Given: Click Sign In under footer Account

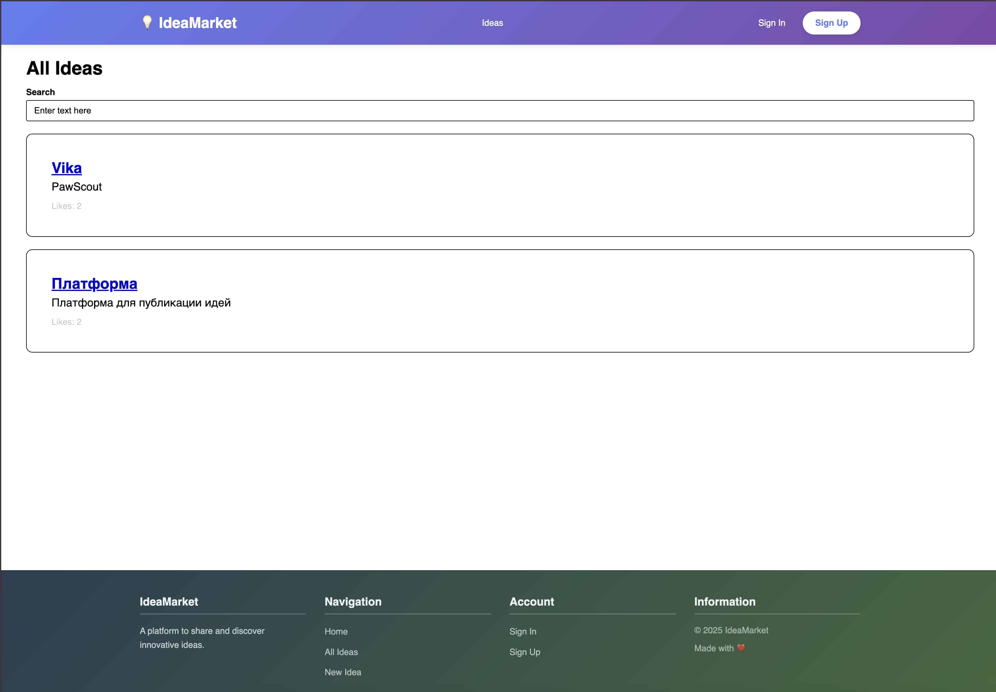Looking at the screenshot, I should pyautogui.click(x=523, y=631).
